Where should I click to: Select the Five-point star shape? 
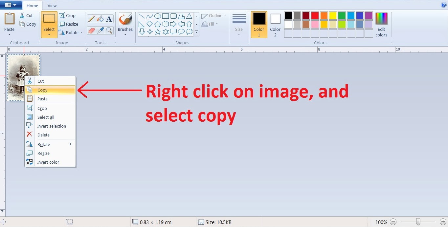158,32
